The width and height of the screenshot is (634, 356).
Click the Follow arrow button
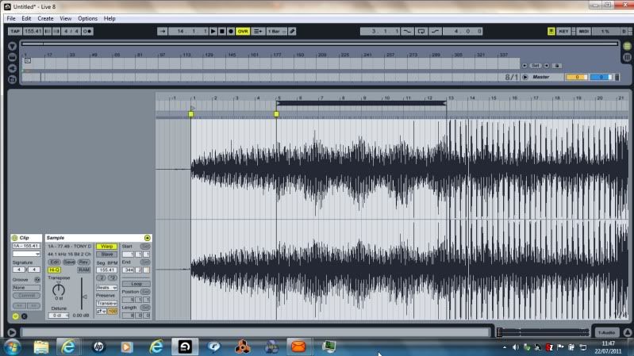pos(163,31)
